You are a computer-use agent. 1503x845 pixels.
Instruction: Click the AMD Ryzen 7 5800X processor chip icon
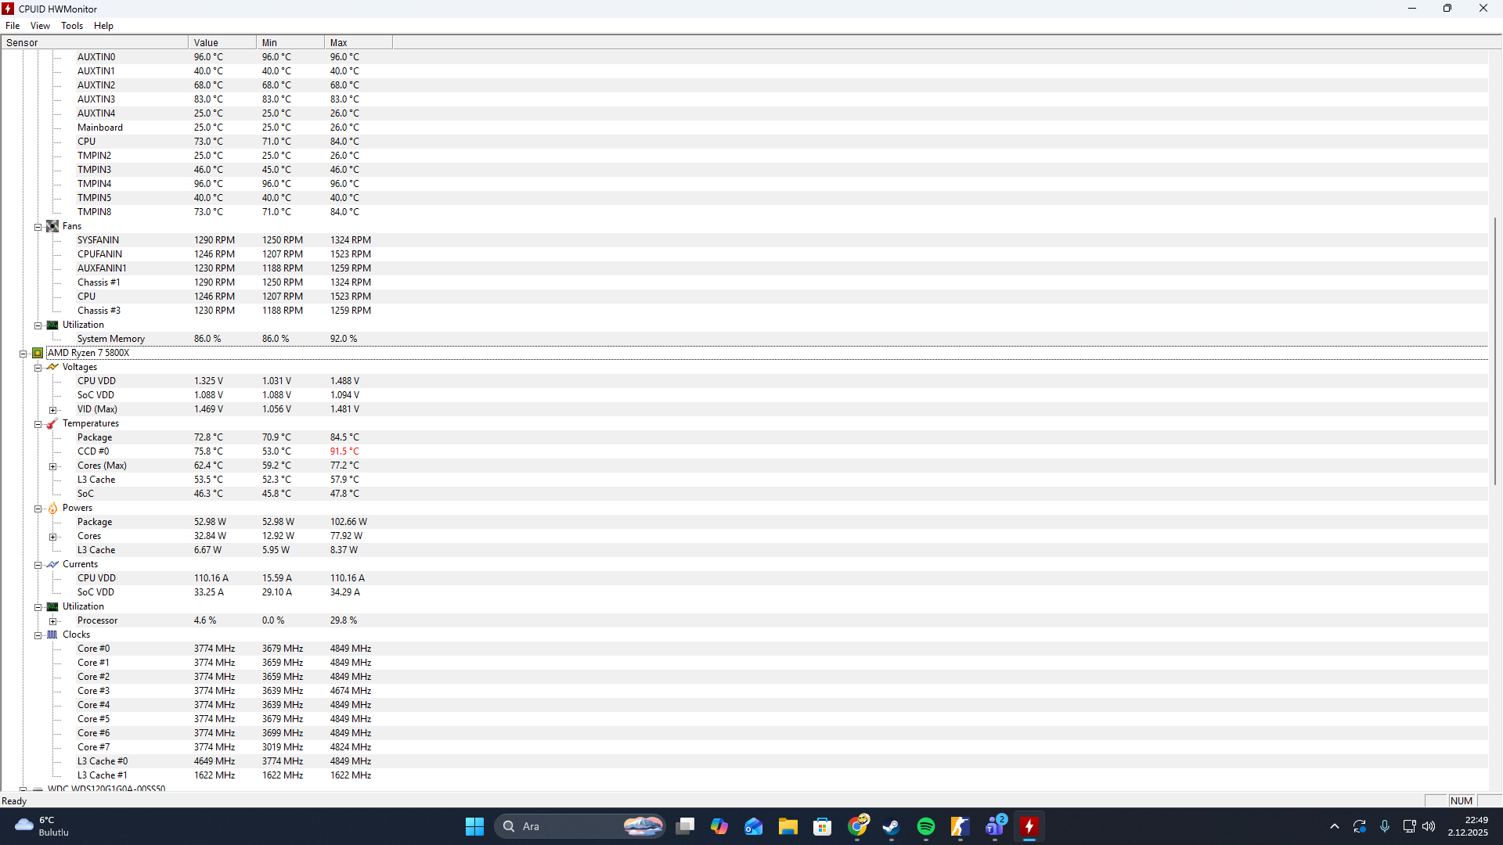coord(38,353)
